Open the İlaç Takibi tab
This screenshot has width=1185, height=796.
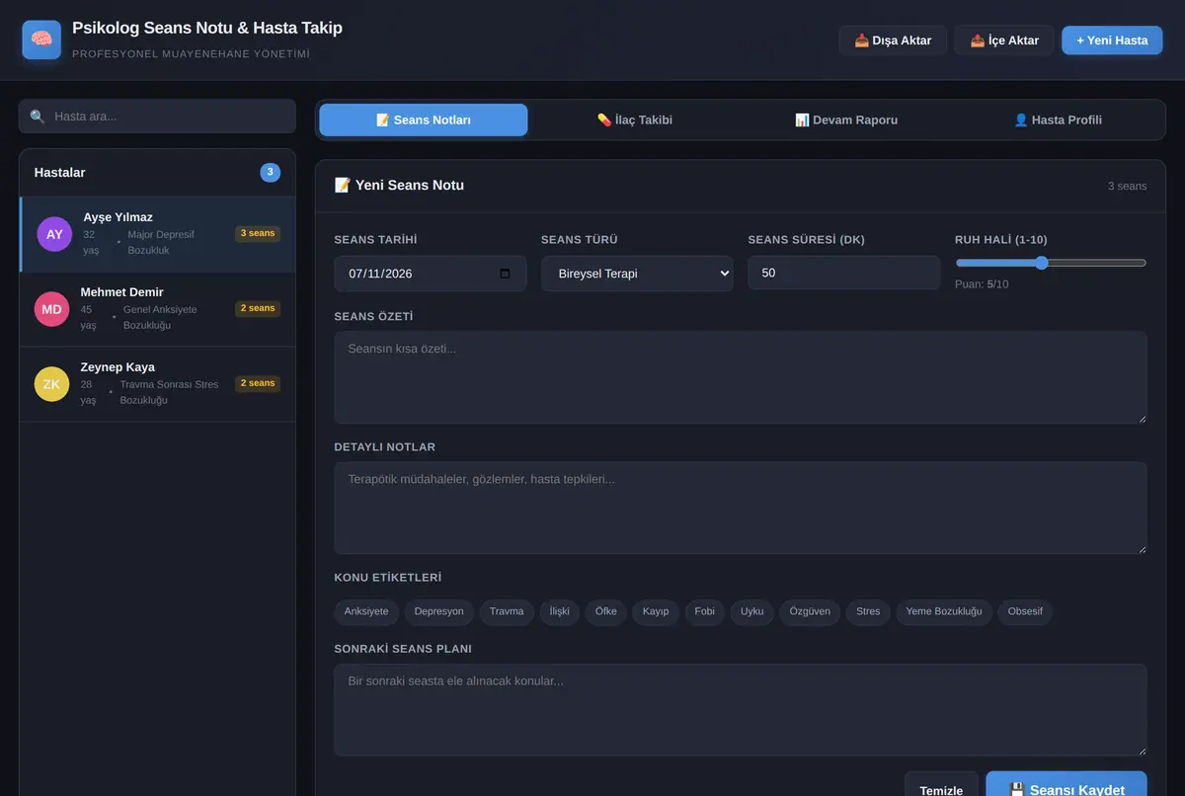tap(635, 119)
